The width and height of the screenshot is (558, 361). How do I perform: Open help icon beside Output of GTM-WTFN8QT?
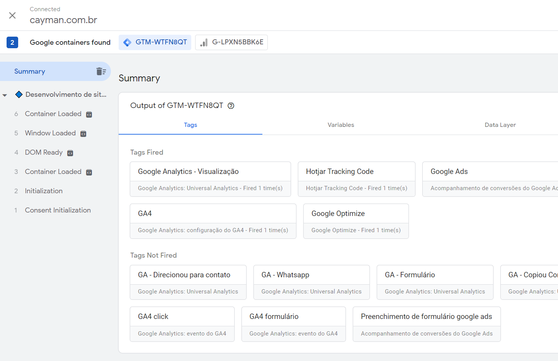[231, 106]
